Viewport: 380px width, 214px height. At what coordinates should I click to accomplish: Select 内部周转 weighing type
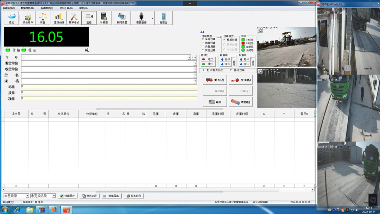209,47
